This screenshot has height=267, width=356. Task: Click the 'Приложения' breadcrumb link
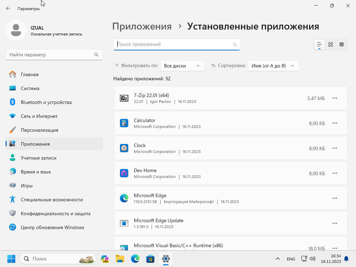(142, 26)
